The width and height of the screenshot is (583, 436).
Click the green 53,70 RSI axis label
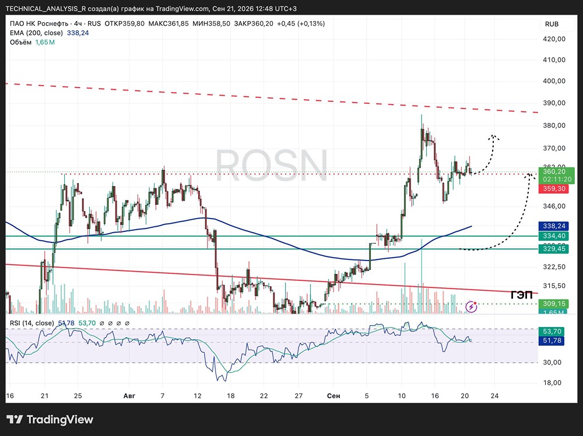click(552, 331)
